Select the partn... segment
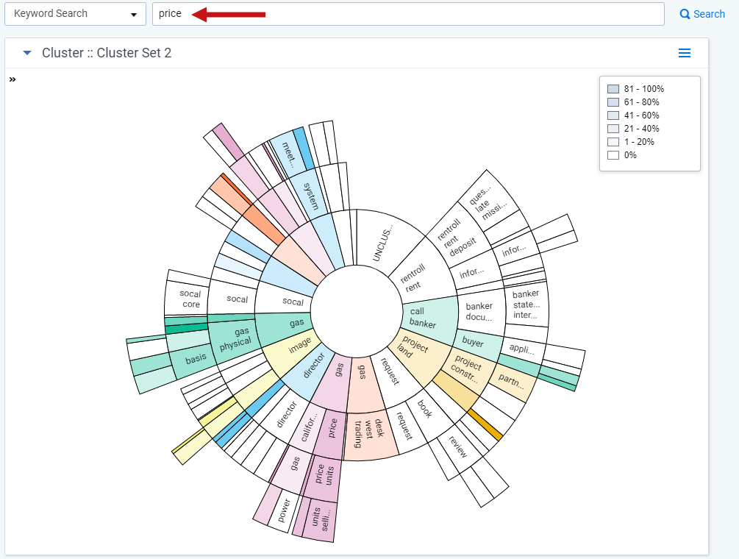This screenshot has height=559, width=739. click(x=511, y=381)
